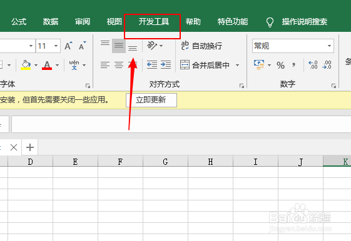Apply top align to cells
The width and height of the screenshot is (351, 241).
[104, 43]
